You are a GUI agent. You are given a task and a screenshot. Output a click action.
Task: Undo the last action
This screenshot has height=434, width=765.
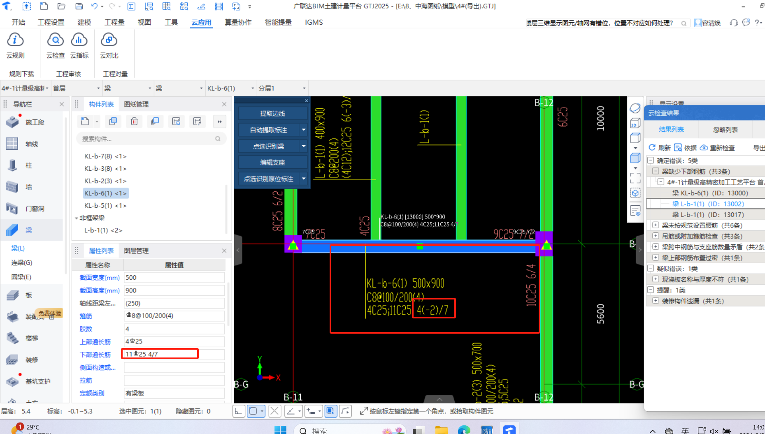[x=94, y=6]
